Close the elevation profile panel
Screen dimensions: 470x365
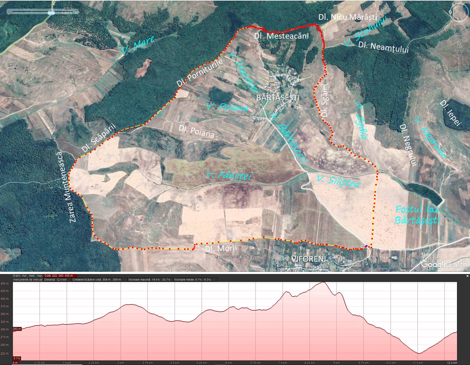coord(467,276)
